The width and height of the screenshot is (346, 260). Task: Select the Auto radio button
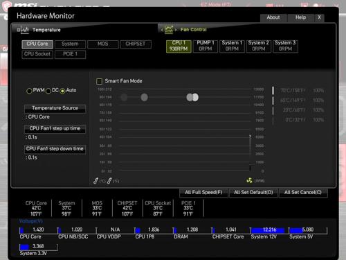coord(62,91)
